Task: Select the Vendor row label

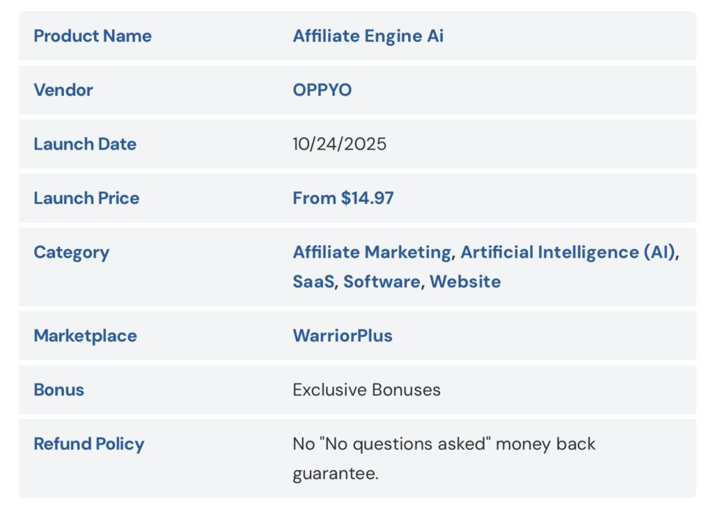Action: pos(63,90)
